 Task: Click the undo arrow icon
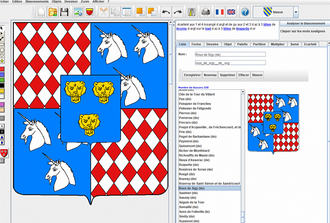166,11
